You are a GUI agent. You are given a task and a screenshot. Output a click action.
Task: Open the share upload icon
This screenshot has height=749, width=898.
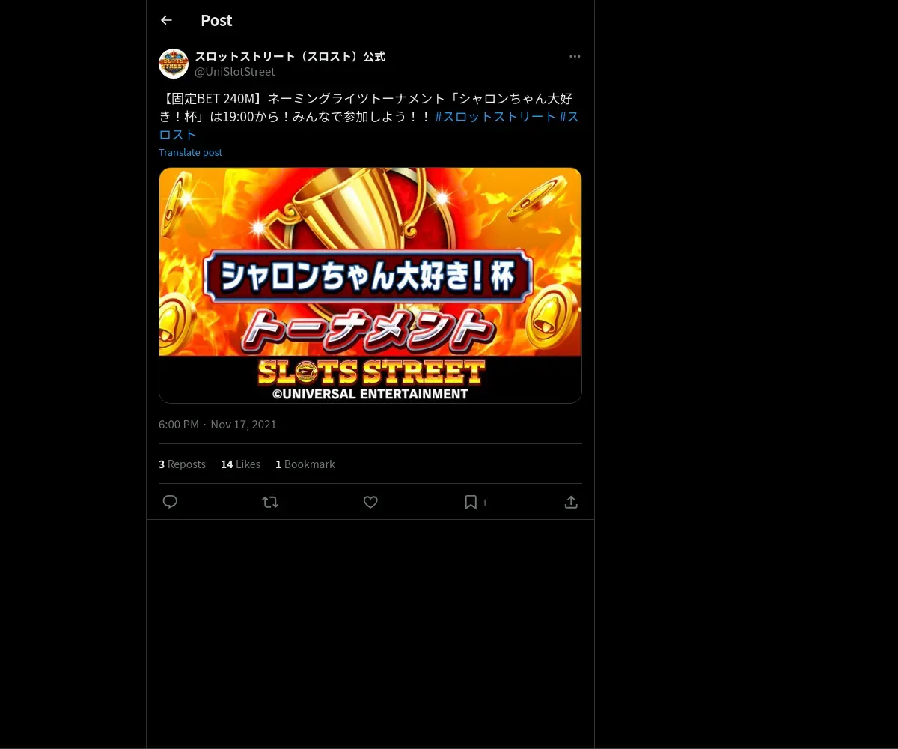click(571, 502)
